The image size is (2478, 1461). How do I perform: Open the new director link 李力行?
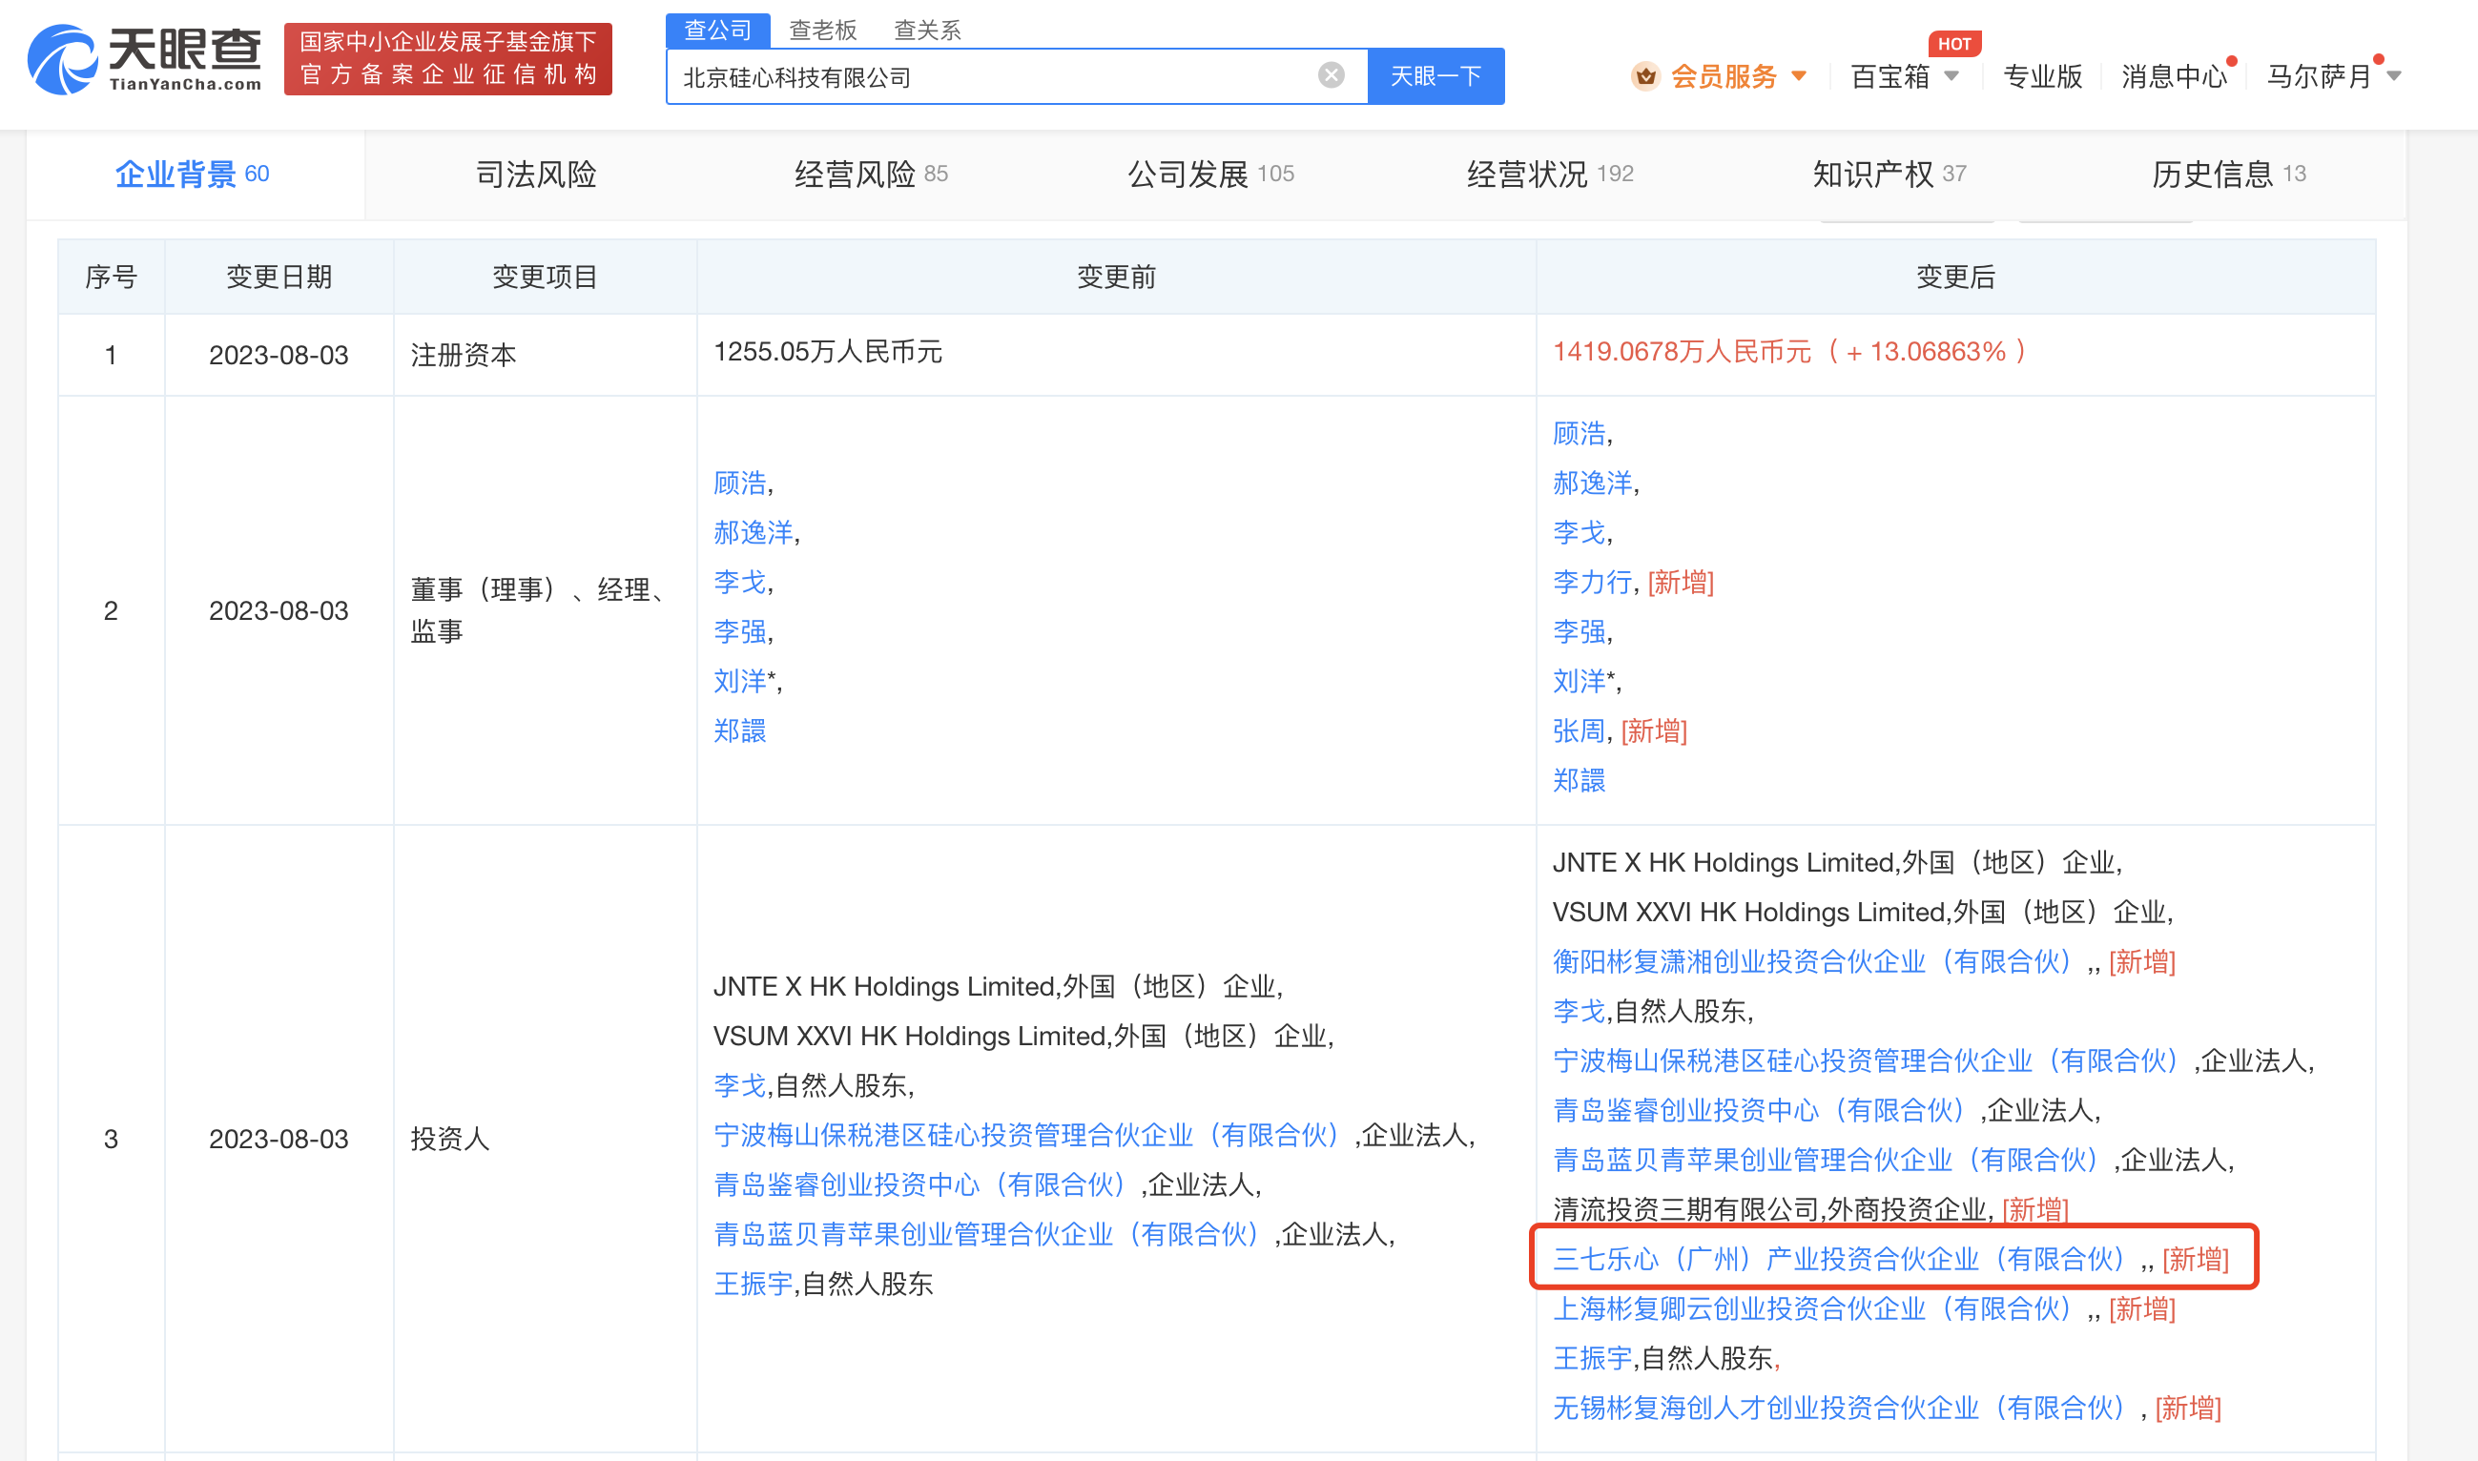(1591, 582)
